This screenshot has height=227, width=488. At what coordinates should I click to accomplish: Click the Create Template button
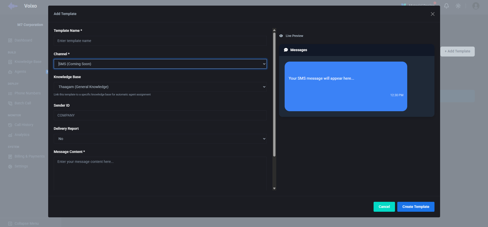[416, 207]
